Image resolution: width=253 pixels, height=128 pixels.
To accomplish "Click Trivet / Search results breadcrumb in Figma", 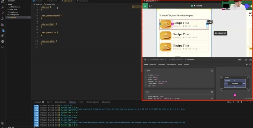I will click(157, 60).
